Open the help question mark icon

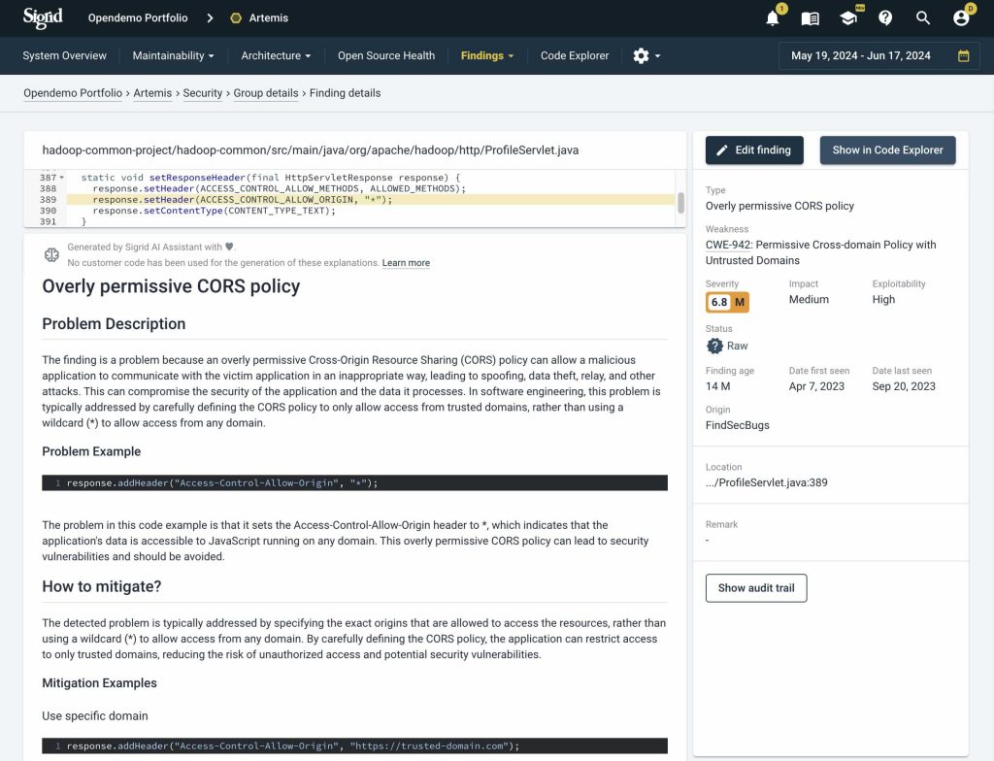click(x=885, y=17)
